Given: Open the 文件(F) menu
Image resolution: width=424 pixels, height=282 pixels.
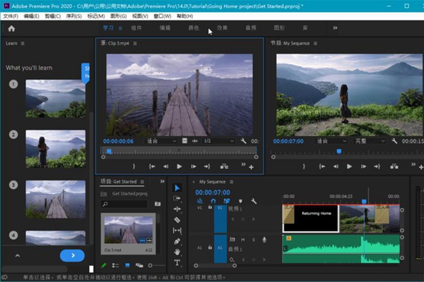Looking at the screenshot, I should [10, 16].
